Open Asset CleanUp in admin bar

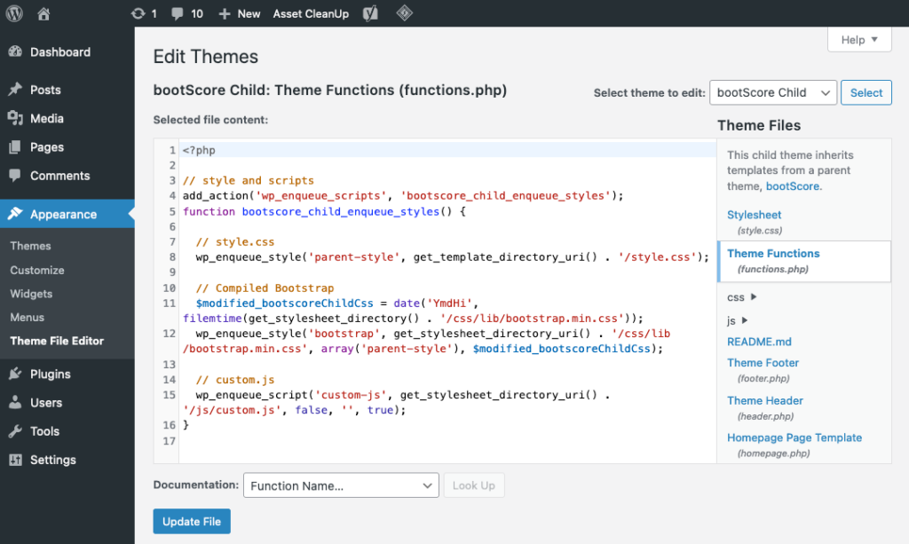tap(311, 13)
